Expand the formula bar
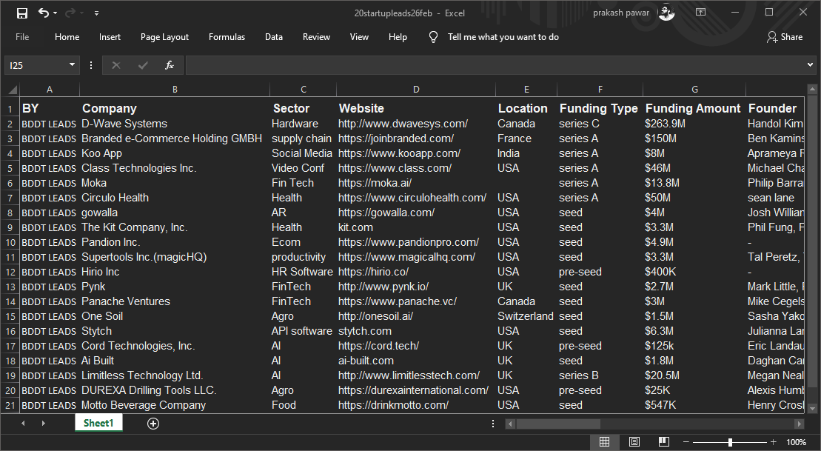This screenshot has width=821, height=451. click(809, 65)
